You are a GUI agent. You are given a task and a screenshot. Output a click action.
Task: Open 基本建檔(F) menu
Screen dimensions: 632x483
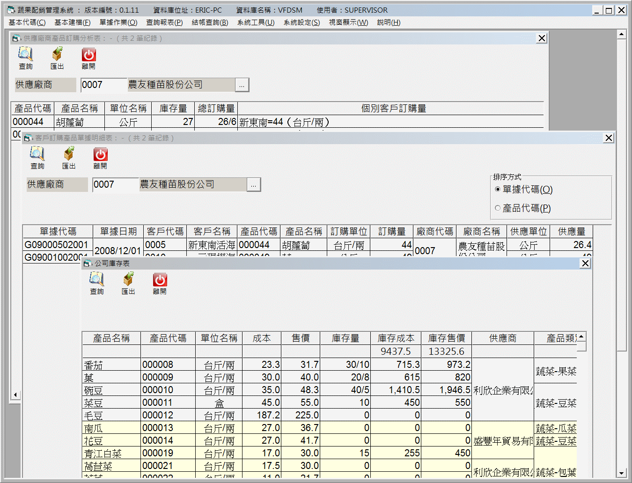73,22
